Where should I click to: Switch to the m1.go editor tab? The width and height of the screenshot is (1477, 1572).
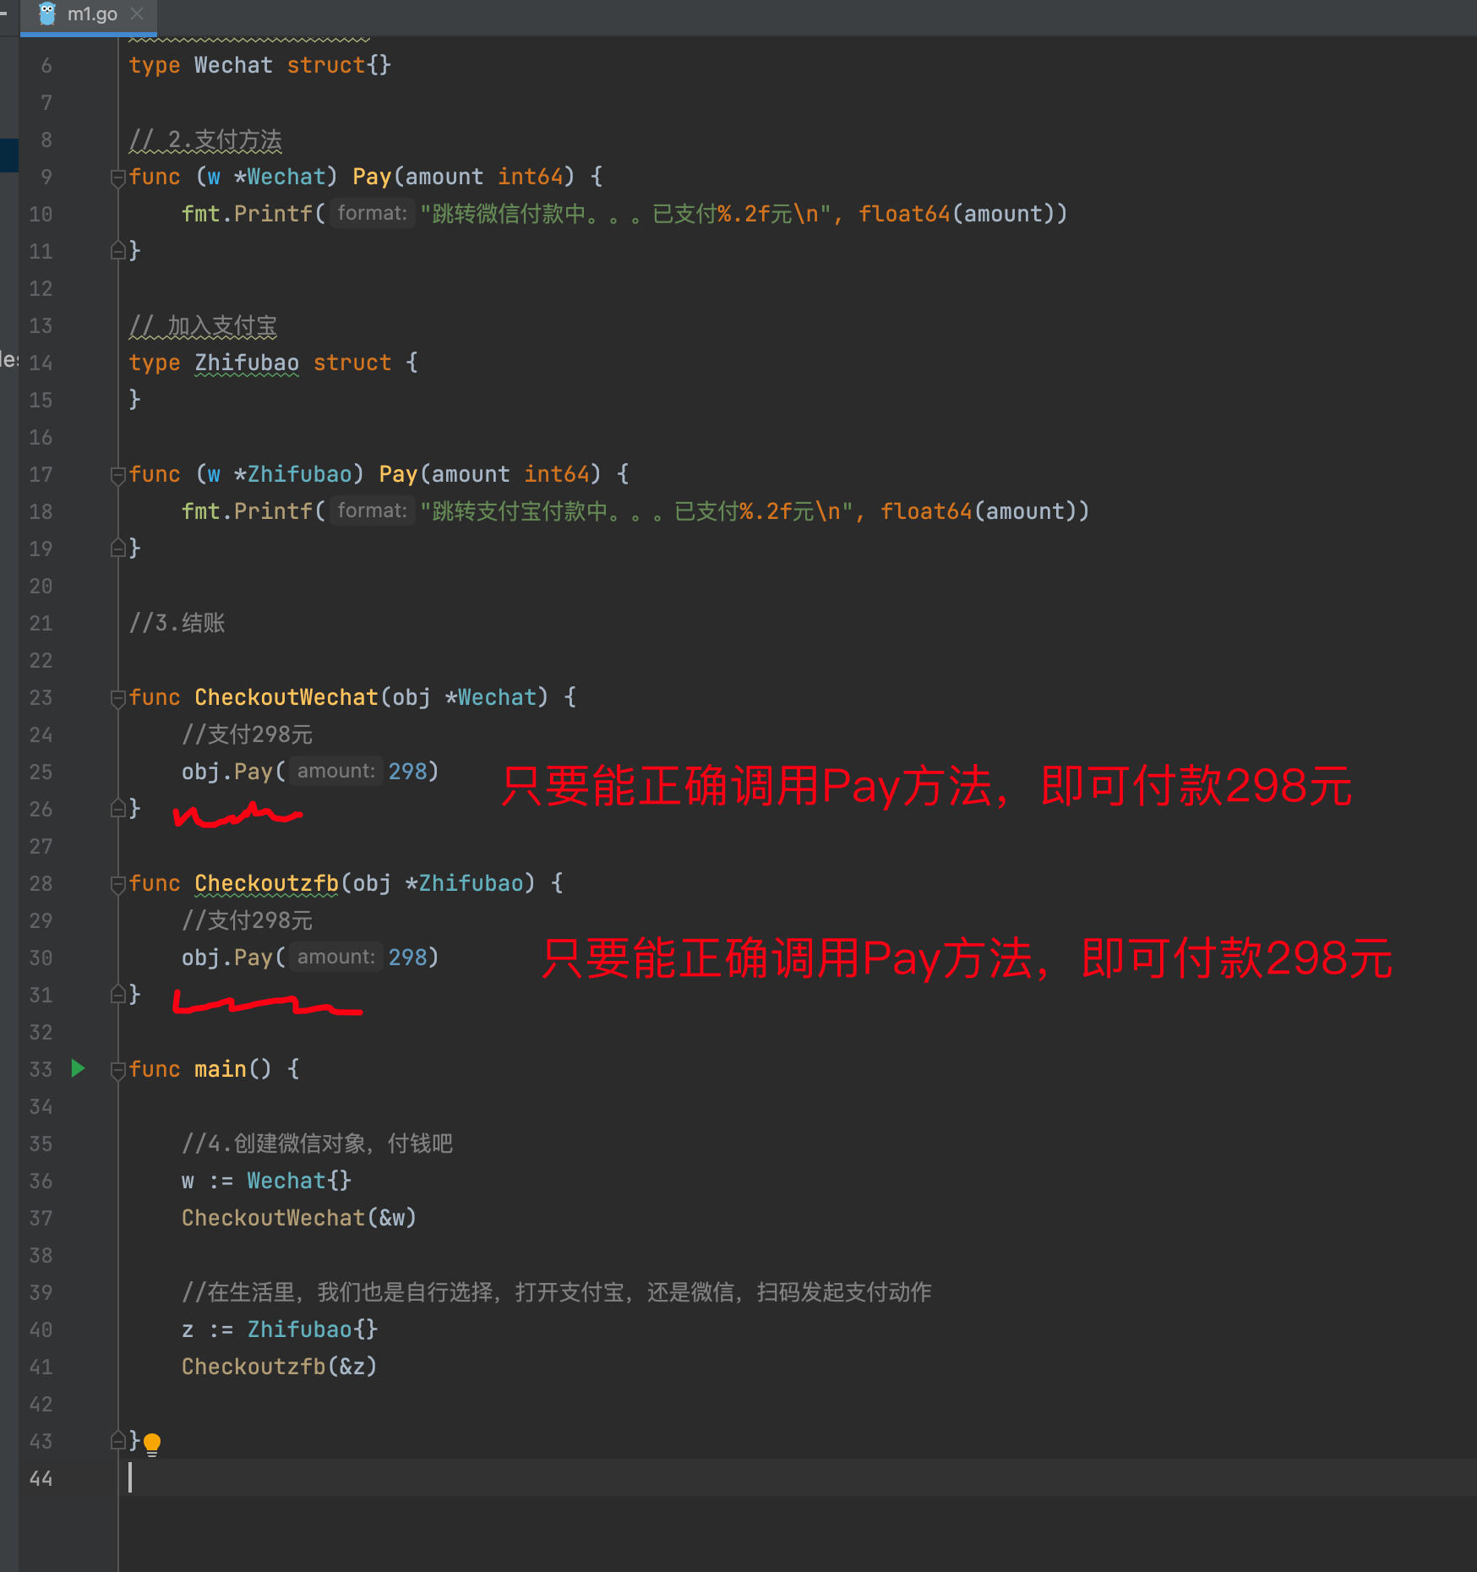[x=93, y=14]
